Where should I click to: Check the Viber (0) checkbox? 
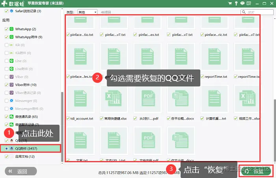(x=7, y=77)
